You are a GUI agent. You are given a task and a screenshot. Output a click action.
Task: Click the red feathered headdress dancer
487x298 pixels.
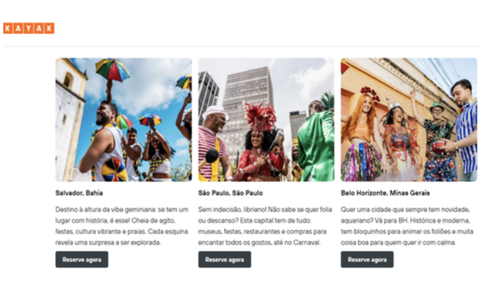point(259,143)
